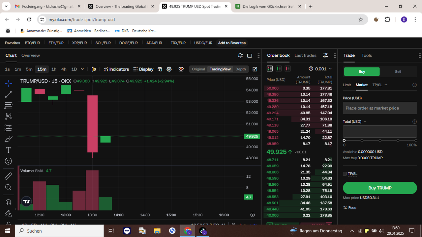Click Add to Favorites

coord(232,43)
